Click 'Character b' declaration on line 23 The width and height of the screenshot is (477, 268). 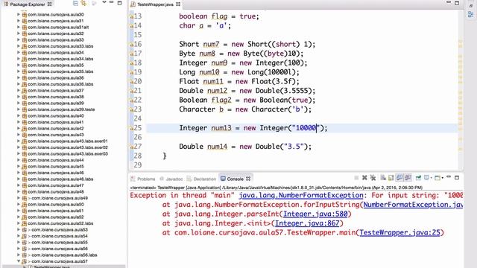click(x=201, y=109)
